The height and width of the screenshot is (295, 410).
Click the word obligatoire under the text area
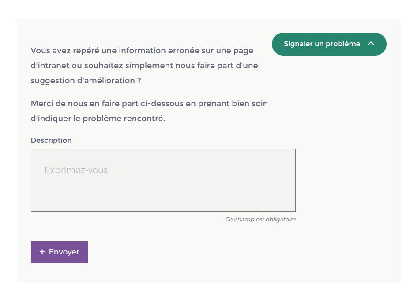tap(280, 220)
